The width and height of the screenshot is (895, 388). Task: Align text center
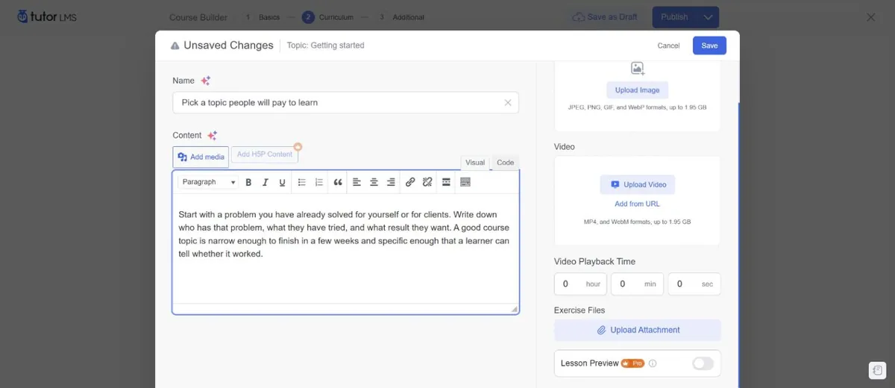[374, 182]
